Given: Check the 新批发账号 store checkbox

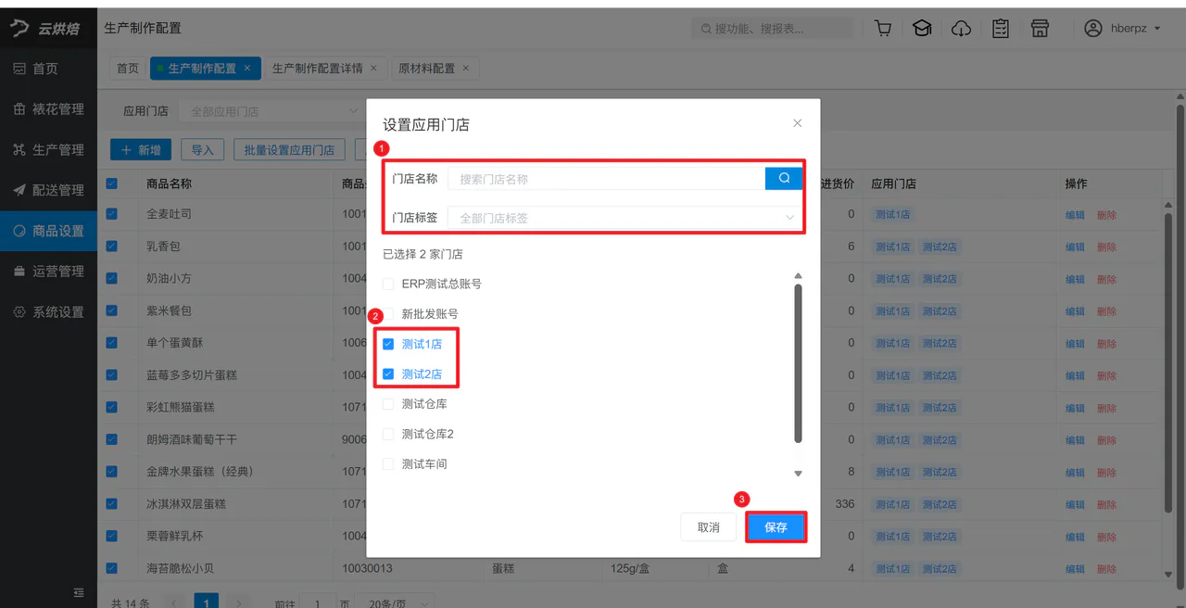Looking at the screenshot, I should coord(388,314).
